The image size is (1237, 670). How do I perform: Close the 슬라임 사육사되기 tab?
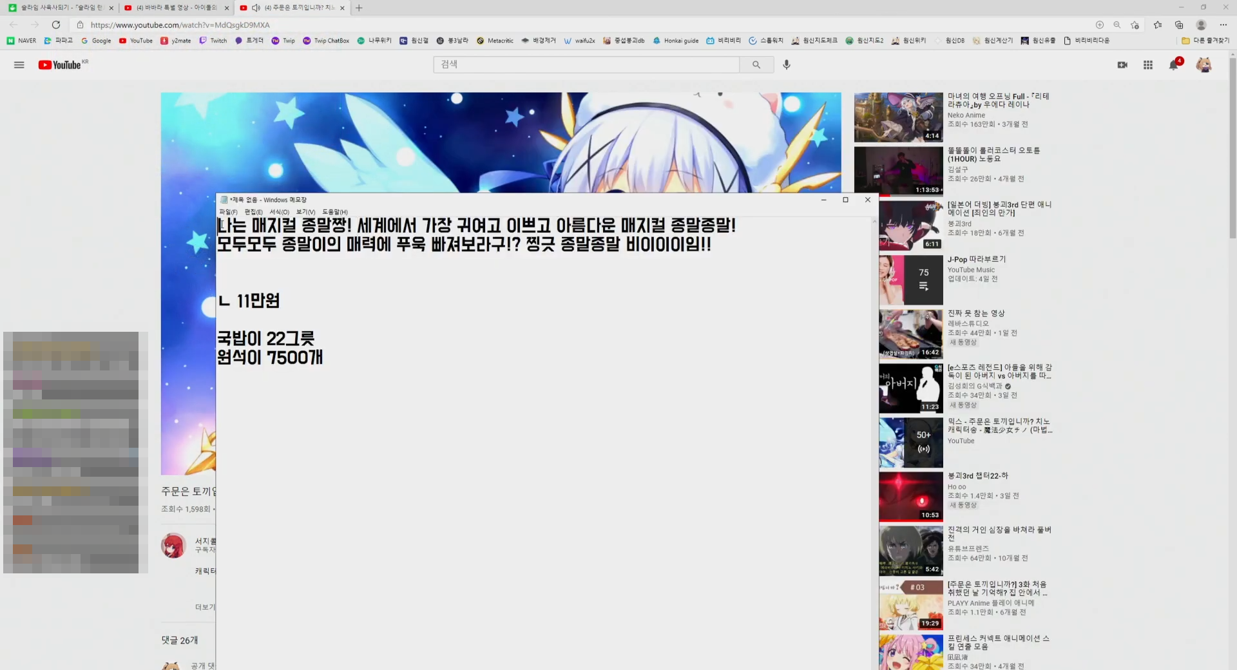tap(111, 8)
